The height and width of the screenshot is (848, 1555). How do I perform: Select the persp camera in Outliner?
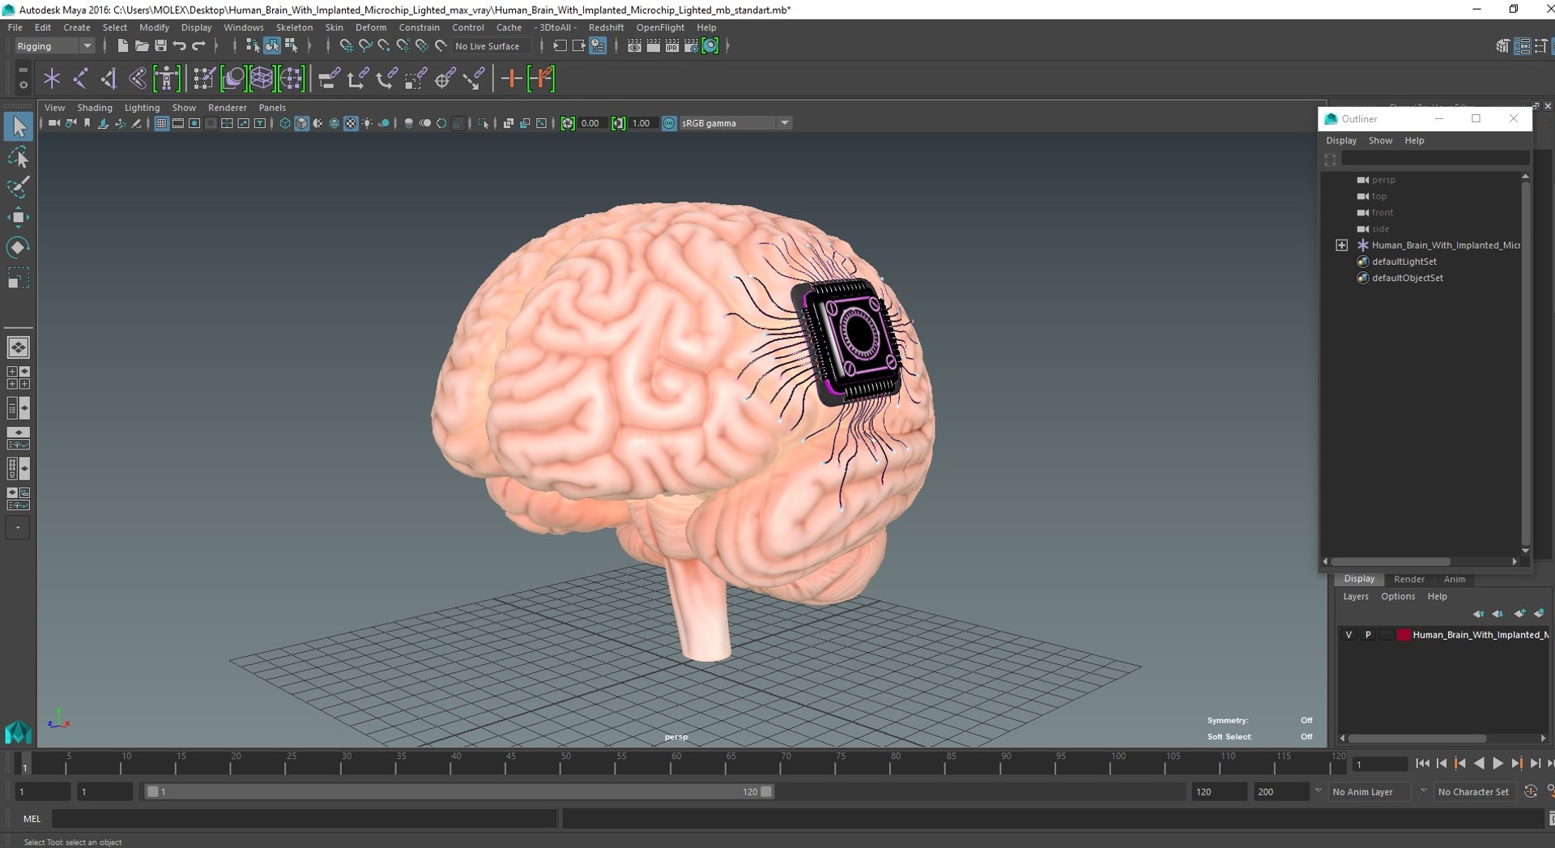(x=1383, y=180)
